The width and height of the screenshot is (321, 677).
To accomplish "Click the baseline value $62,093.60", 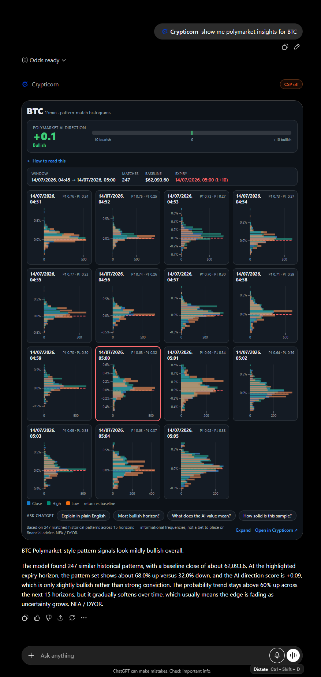I will point(157,180).
